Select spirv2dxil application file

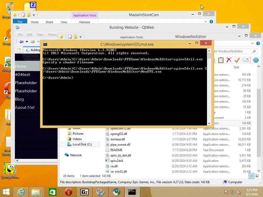[x=117, y=161]
